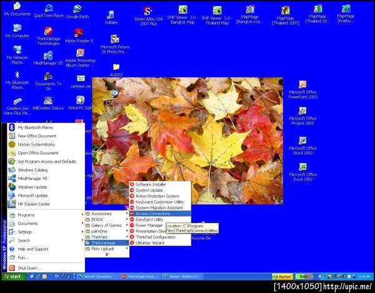
Task: Launch the WillCreator Deluxe desktop icon
Action: click(x=48, y=103)
